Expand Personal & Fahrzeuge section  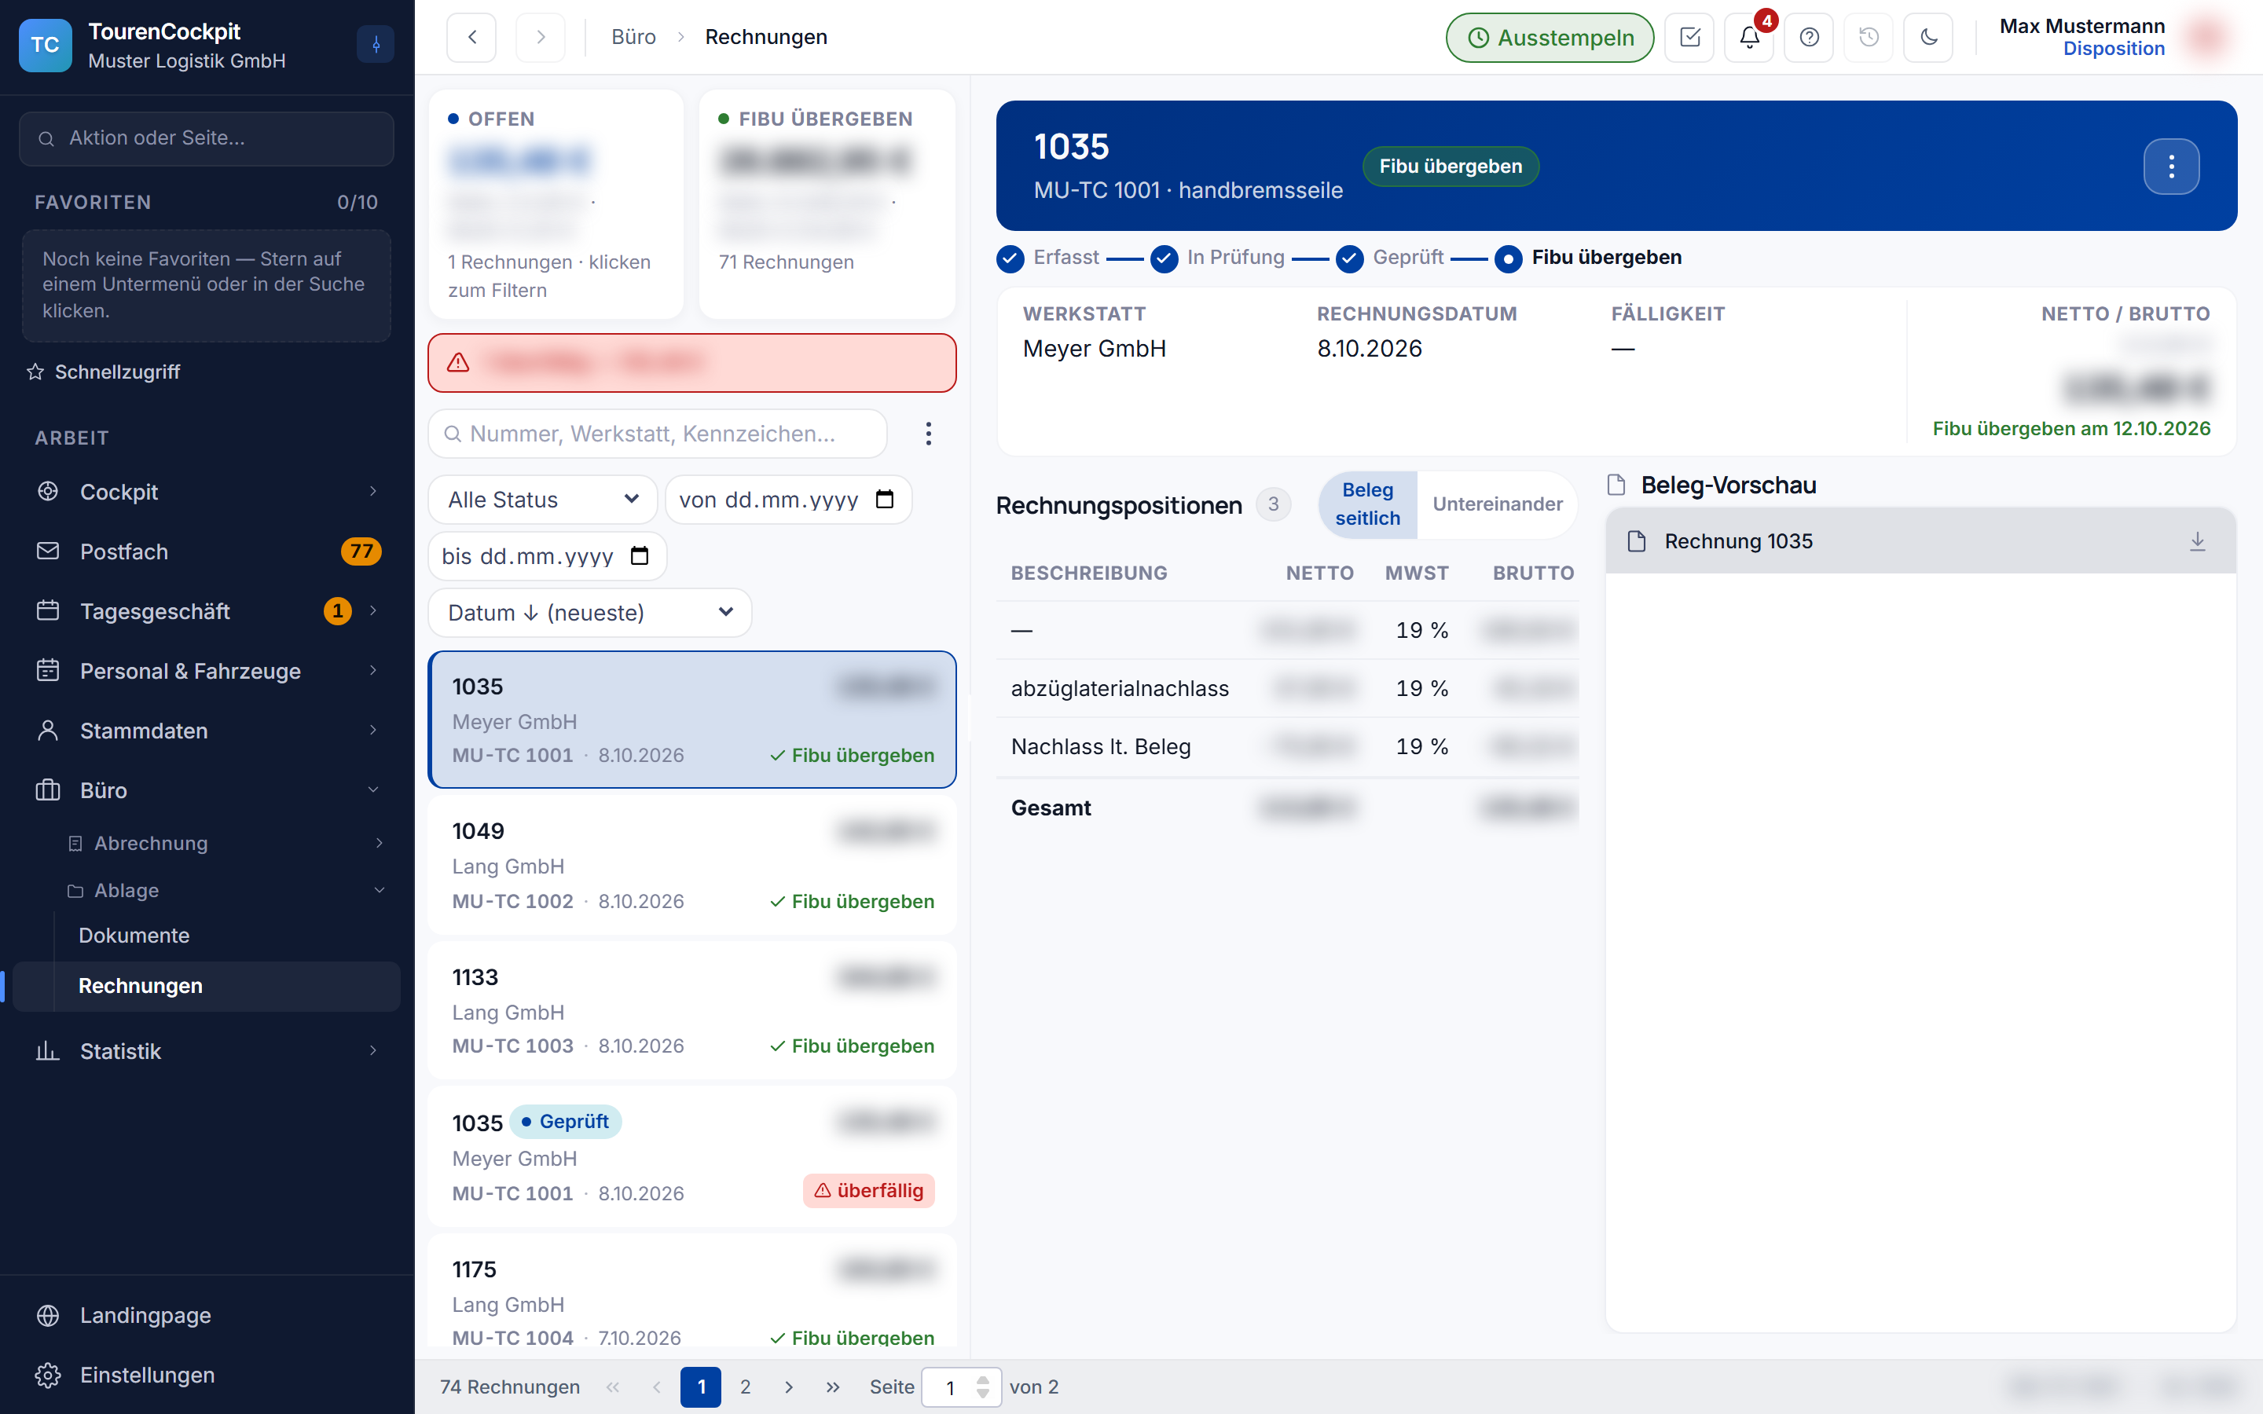click(x=207, y=671)
